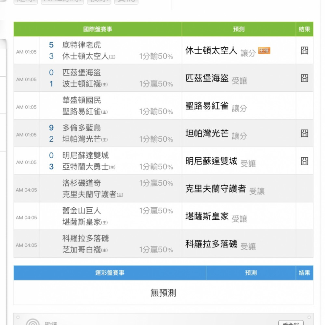This screenshot has height=325, width=325.
Task: Click odds 1分輸50% beside 休士頓太空人
Action: (x=156, y=56)
